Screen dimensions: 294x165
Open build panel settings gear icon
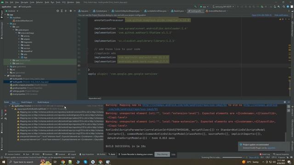coord(285,102)
